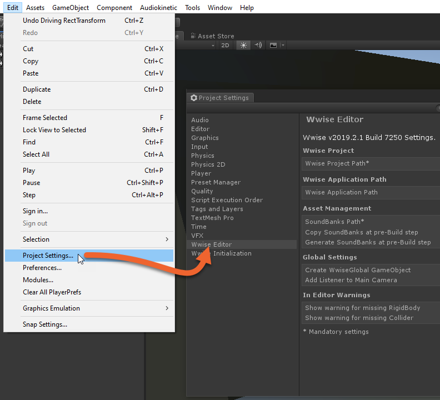
Task: Open the Help menu
Action: point(247,8)
